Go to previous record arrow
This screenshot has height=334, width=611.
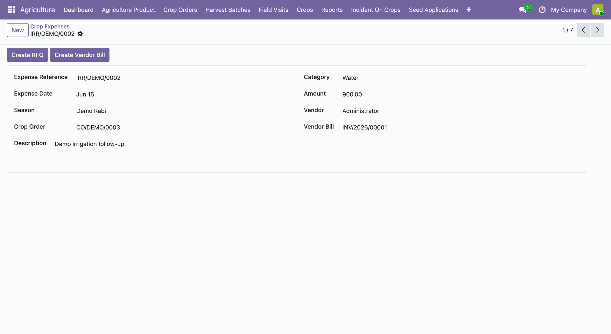coord(583,30)
